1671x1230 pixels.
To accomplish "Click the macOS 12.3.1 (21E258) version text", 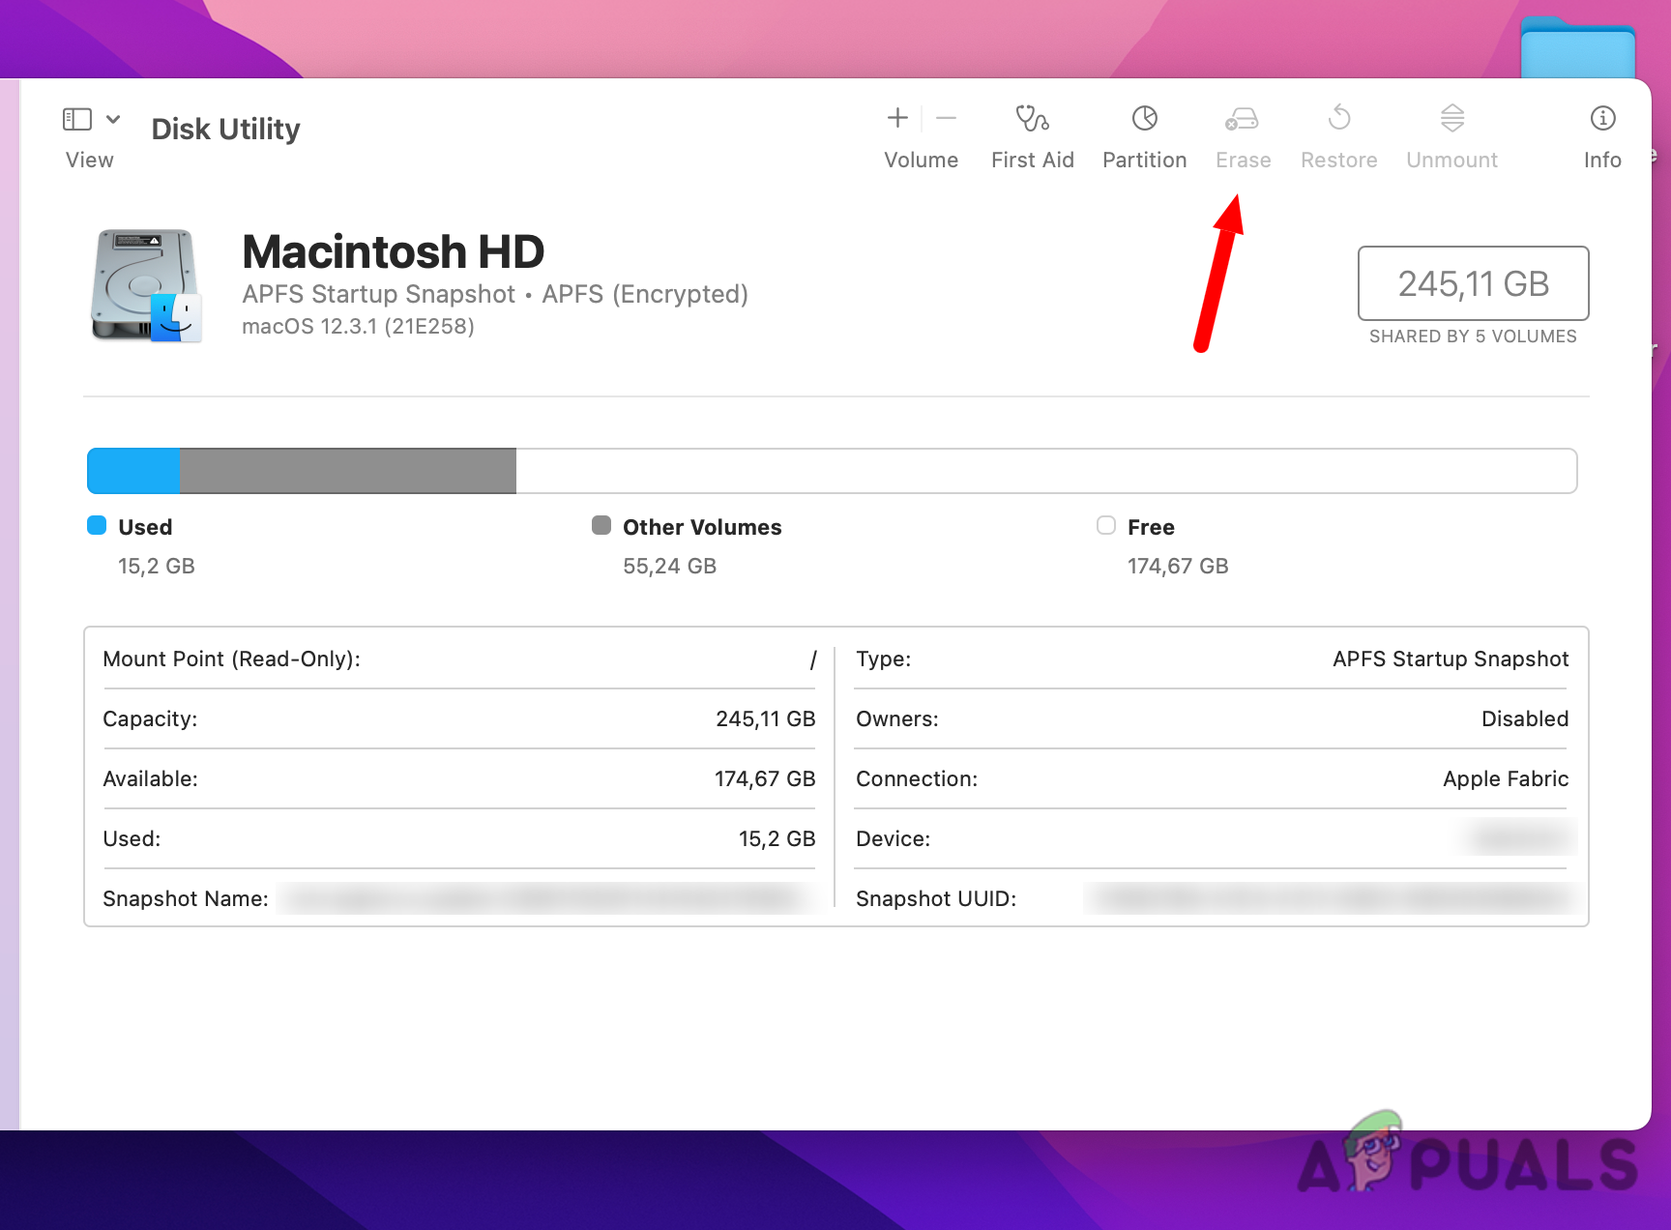I will [358, 327].
